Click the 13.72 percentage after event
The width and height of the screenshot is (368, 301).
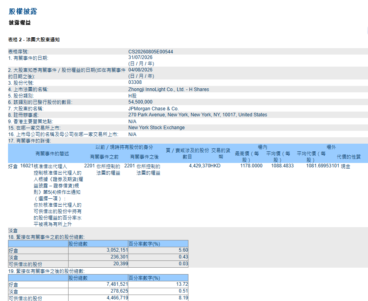pyautogui.click(x=182, y=284)
